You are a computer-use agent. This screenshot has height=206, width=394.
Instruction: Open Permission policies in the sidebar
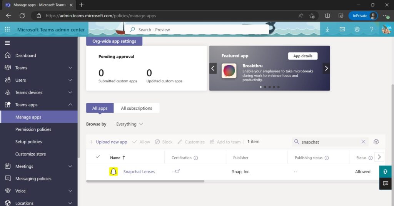tap(33, 129)
